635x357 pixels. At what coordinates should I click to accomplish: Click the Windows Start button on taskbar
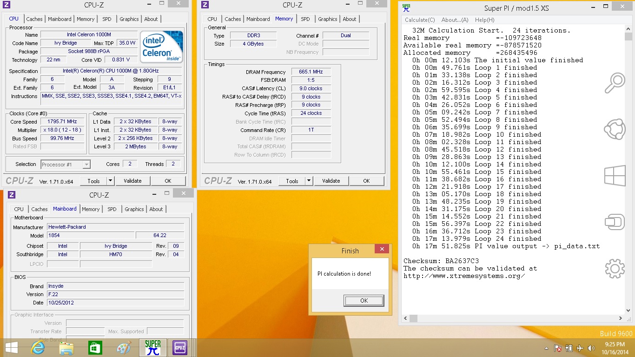tap(12, 347)
